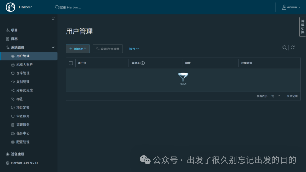Open the 事件日志 side tab
This screenshot has width=306, height=172.
(x=302, y=27)
